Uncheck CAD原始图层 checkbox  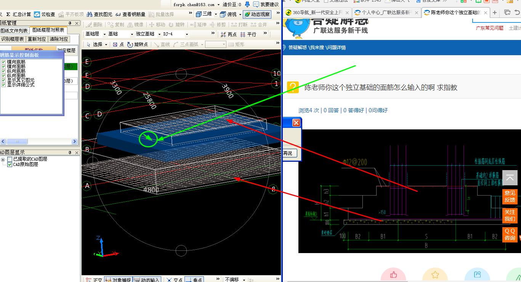(x=10, y=164)
